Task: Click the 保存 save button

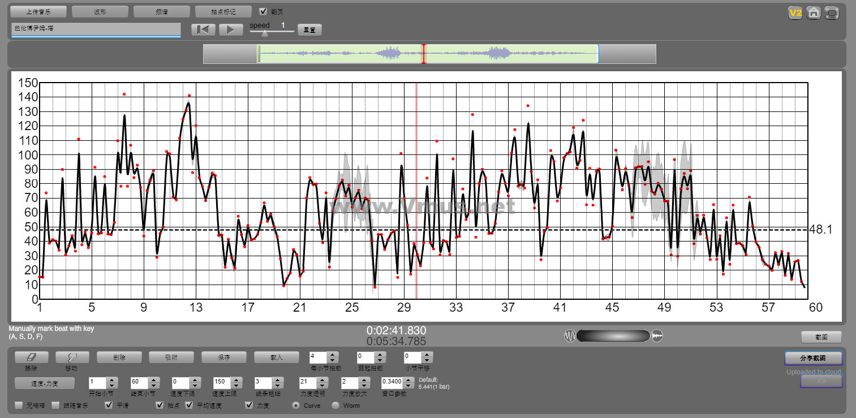Action: click(223, 357)
